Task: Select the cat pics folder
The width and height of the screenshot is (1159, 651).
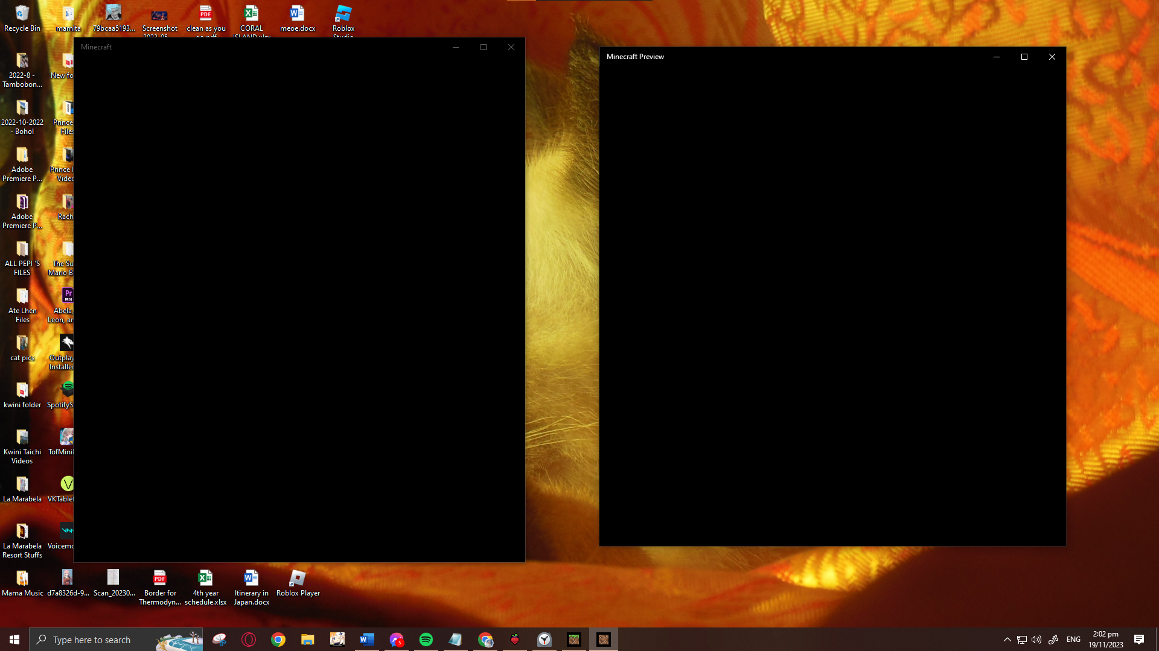Action: click(22, 348)
